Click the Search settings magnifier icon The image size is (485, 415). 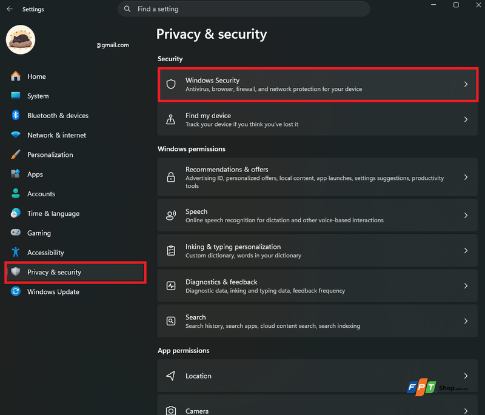171,321
